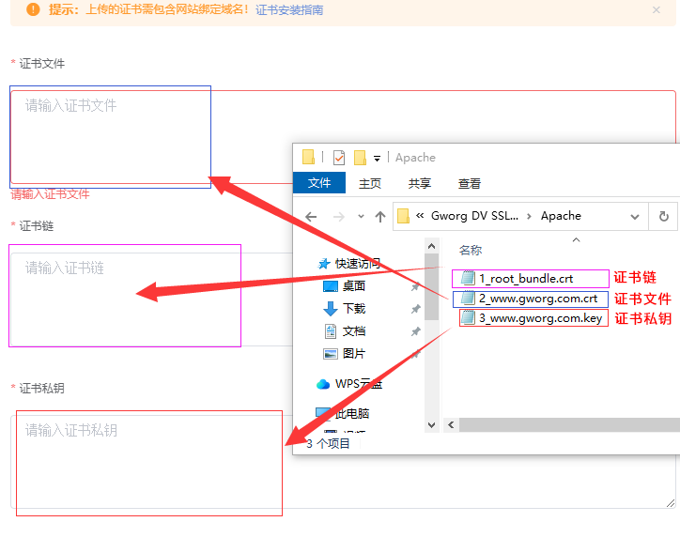The image size is (680, 537).
Task: Open address bar history dropdown
Action: (x=635, y=216)
